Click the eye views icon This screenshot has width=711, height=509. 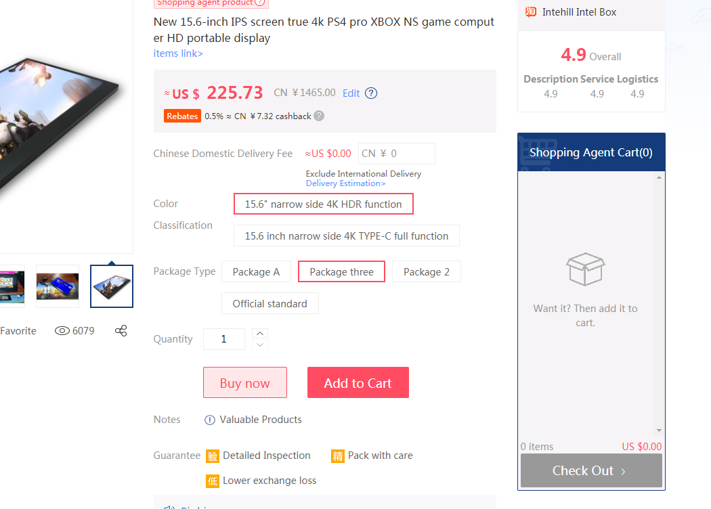tap(62, 331)
